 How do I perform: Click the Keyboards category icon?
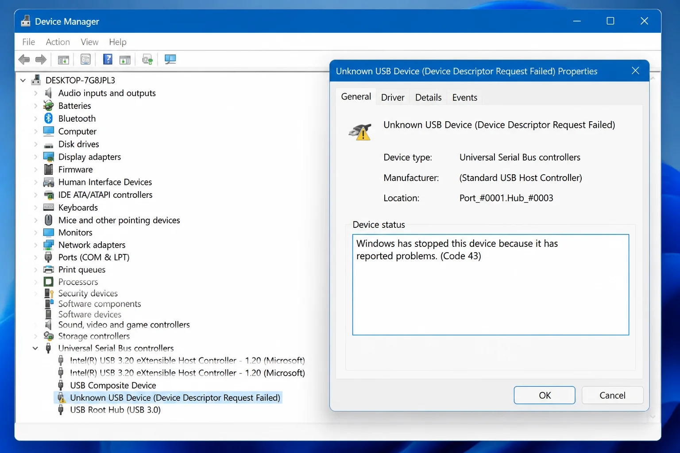48,207
